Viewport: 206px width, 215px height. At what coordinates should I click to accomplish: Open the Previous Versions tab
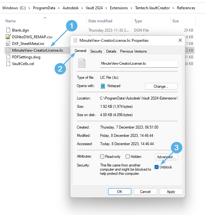pyautogui.click(x=133, y=51)
